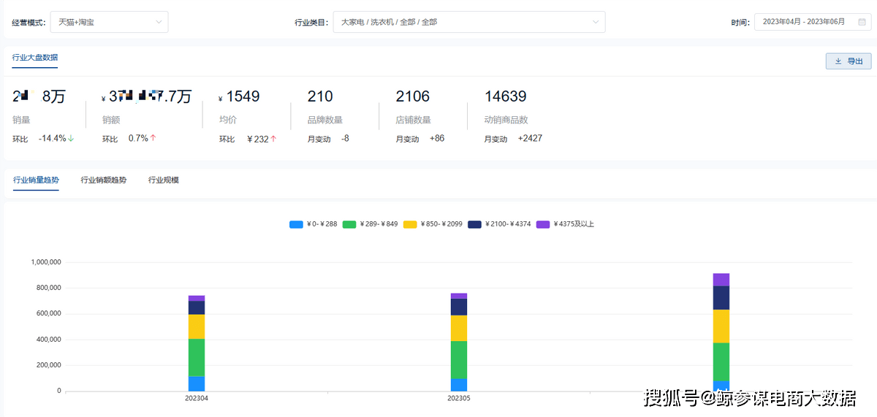Expand the 行业类目 category selector
The height and width of the screenshot is (417, 877).
coord(469,22)
